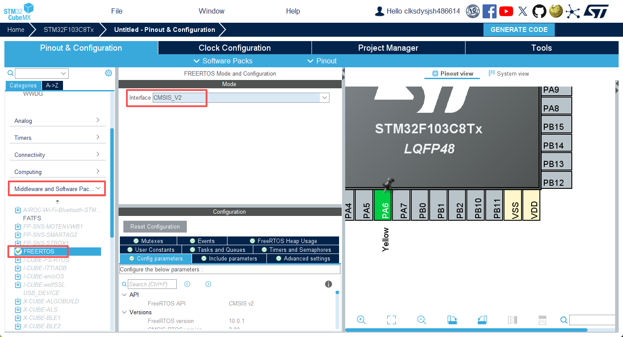The width and height of the screenshot is (623, 337).
Task: Rotate the chip counter-clockwise
Action: click(482, 320)
